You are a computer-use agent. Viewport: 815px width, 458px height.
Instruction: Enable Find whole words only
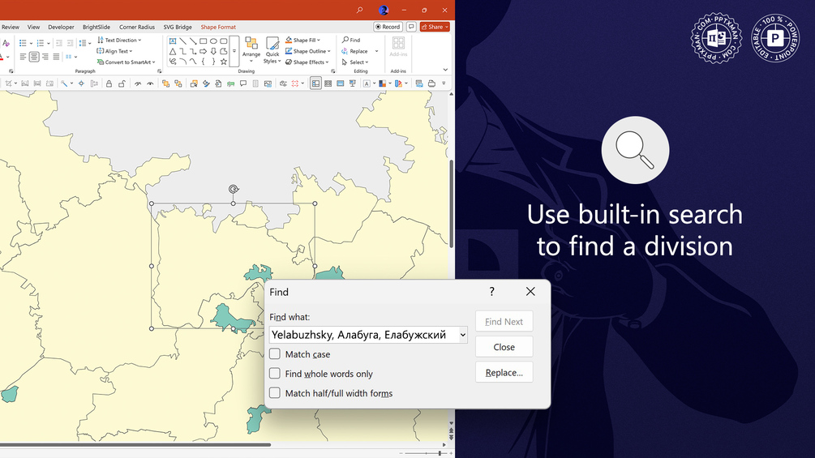click(x=274, y=374)
